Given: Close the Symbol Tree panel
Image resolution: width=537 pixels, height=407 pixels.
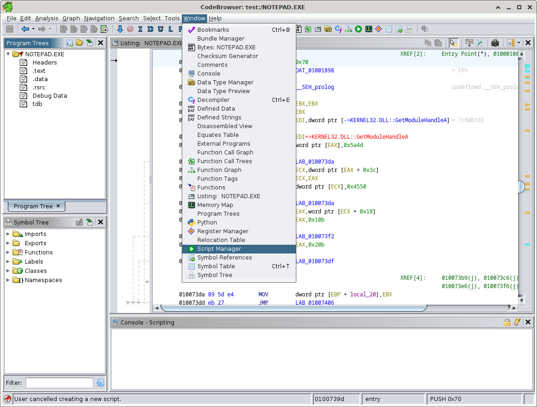Looking at the screenshot, I should [x=100, y=222].
